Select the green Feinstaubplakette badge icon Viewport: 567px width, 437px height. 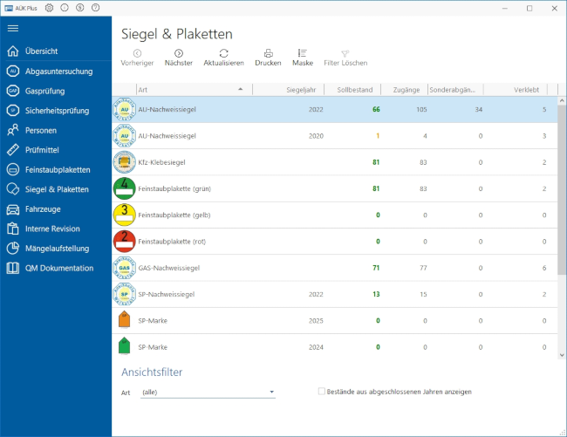125,188
